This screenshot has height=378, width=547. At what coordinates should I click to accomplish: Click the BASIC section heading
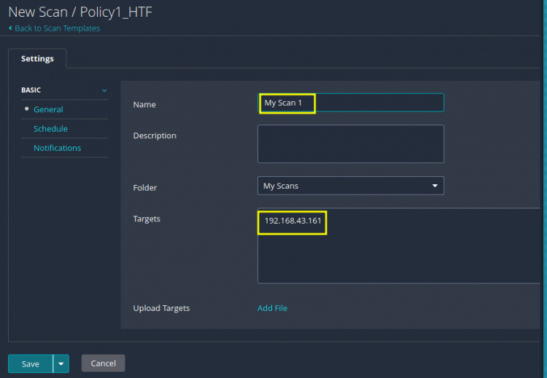point(31,90)
